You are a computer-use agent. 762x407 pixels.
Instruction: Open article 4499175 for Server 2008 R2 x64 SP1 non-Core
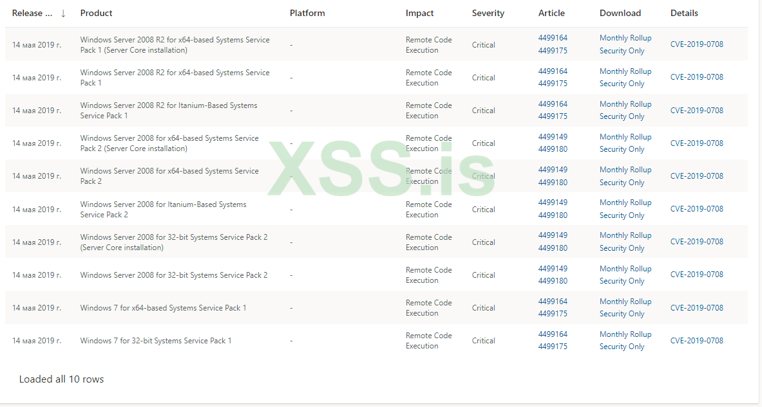553,84
